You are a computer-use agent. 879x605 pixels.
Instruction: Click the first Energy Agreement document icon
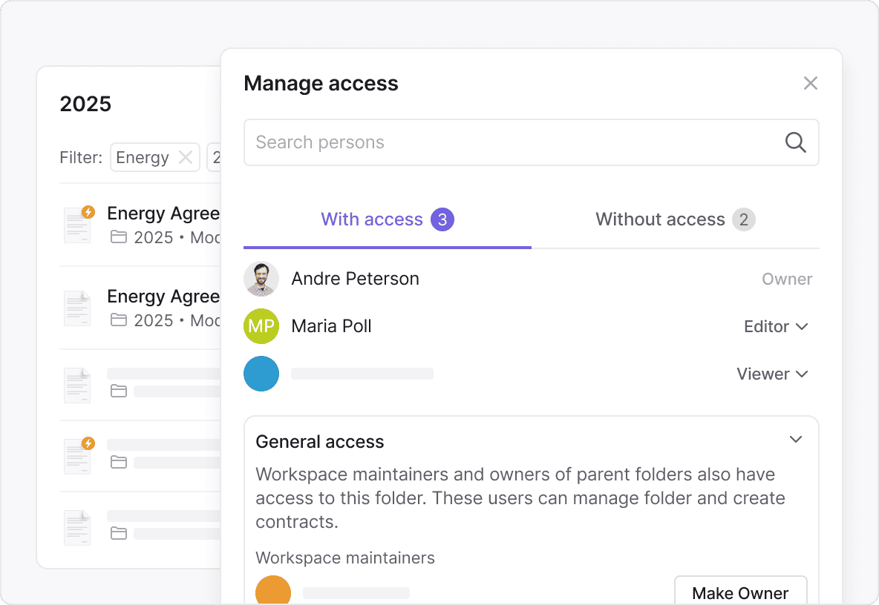(x=78, y=225)
